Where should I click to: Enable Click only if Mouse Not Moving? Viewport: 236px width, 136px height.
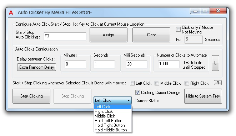click(178, 29)
